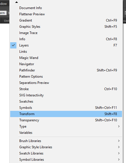Show the Gradient panel
This screenshot has height=163, width=126.
click(66, 20)
